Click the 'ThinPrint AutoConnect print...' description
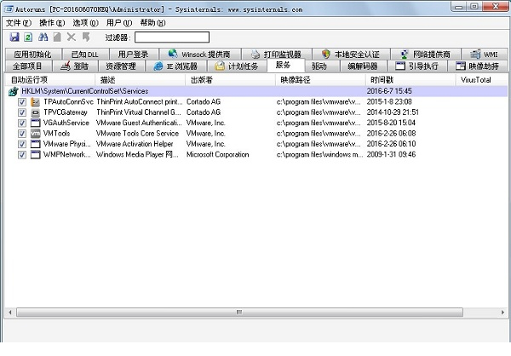Viewport: 511px width, 356px height. (139, 102)
